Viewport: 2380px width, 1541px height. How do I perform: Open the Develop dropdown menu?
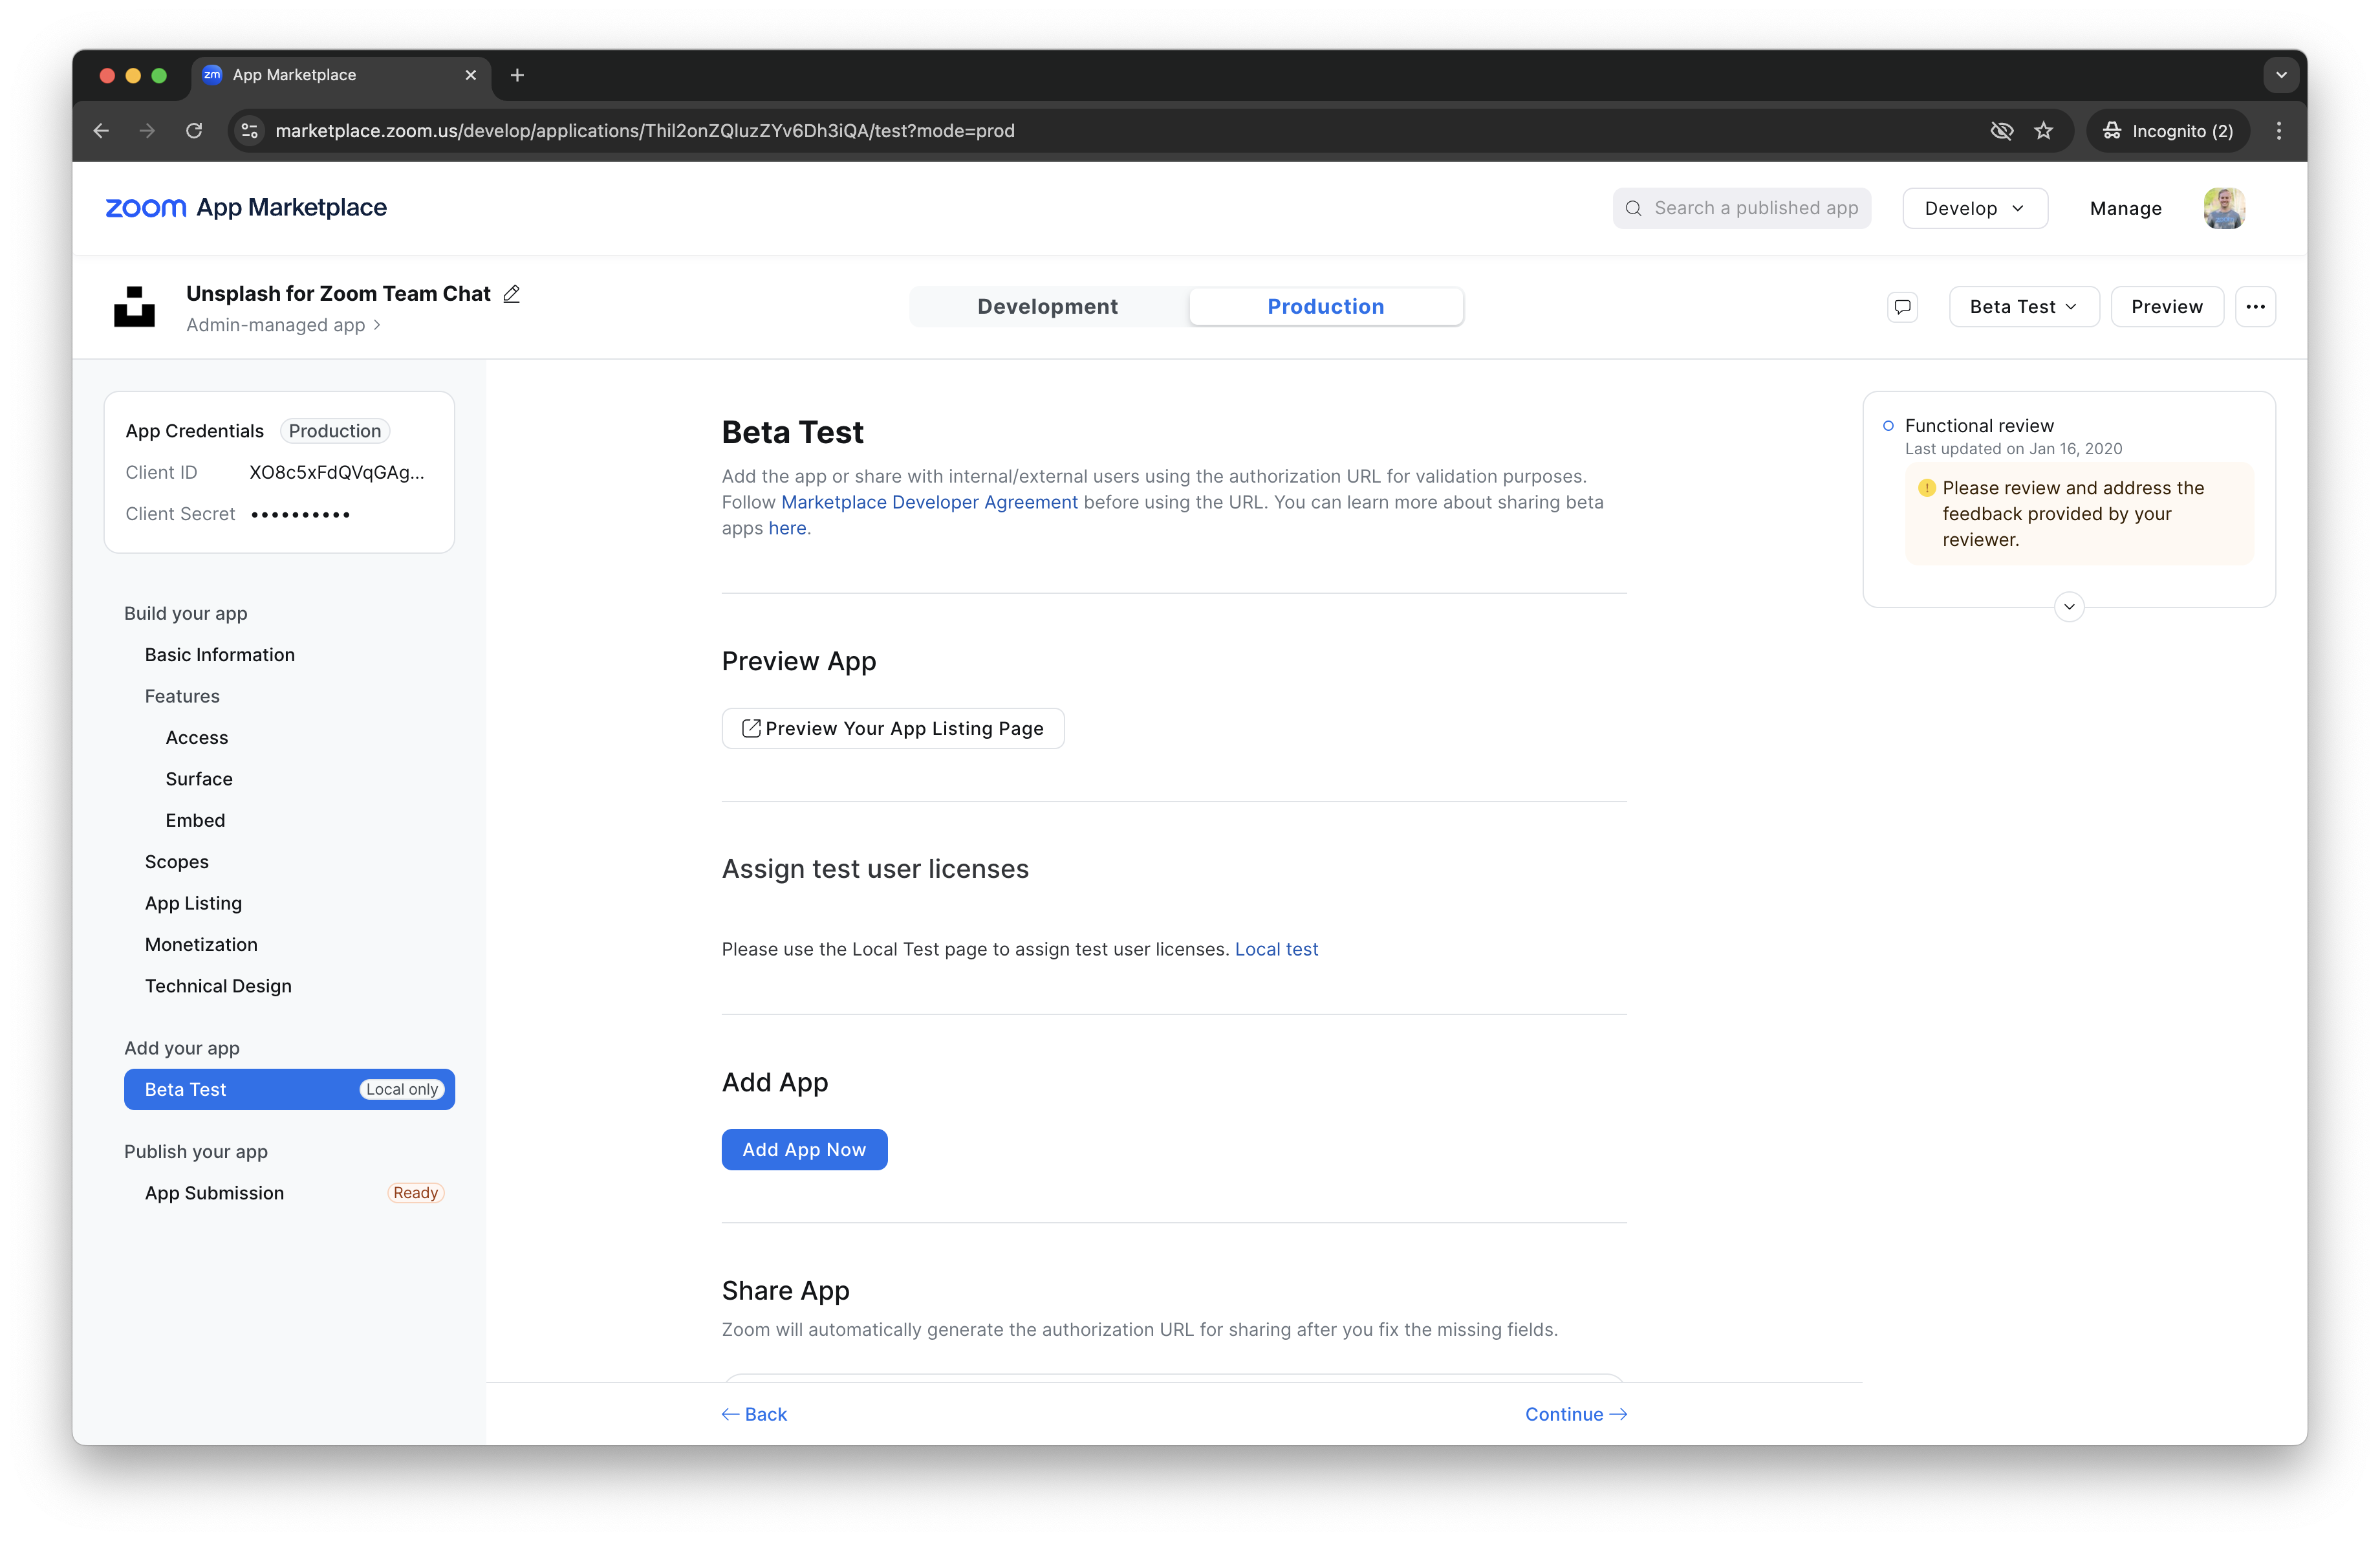click(1974, 208)
